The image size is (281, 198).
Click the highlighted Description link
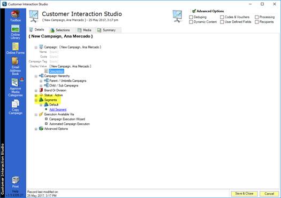coord(56,71)
